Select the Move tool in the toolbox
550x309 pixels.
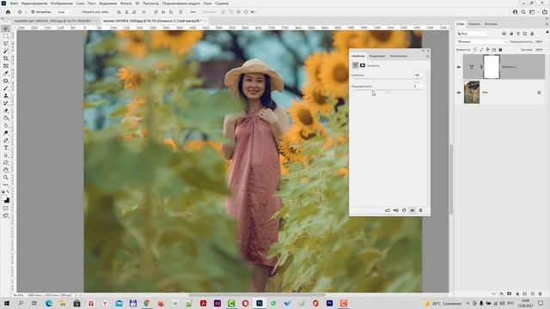[6, 28]
